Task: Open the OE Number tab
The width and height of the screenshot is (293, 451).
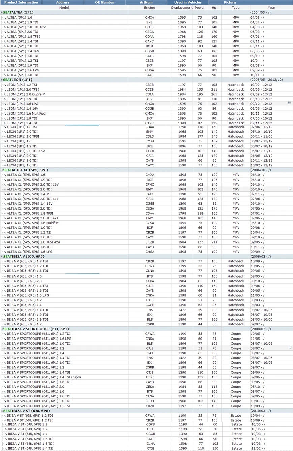Action: [x=105, y=2]
